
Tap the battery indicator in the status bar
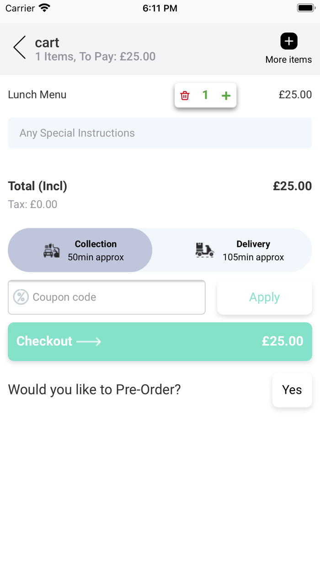(304, 7)
